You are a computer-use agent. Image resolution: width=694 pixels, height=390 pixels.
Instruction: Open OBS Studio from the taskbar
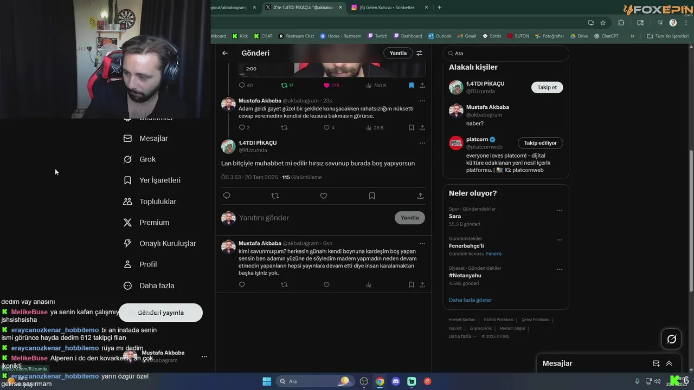coord(364,381)
